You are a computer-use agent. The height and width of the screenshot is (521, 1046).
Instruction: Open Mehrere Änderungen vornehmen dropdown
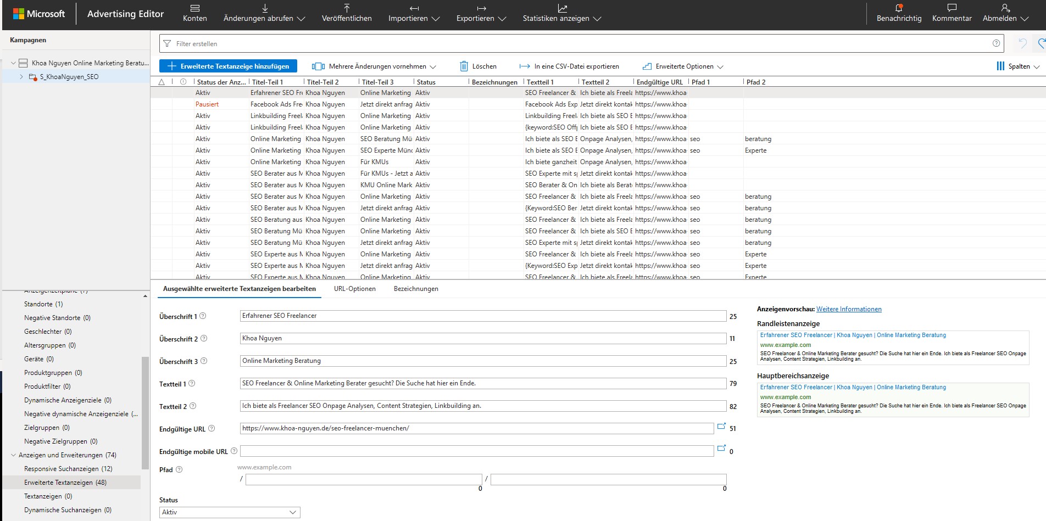pos(374,66)
